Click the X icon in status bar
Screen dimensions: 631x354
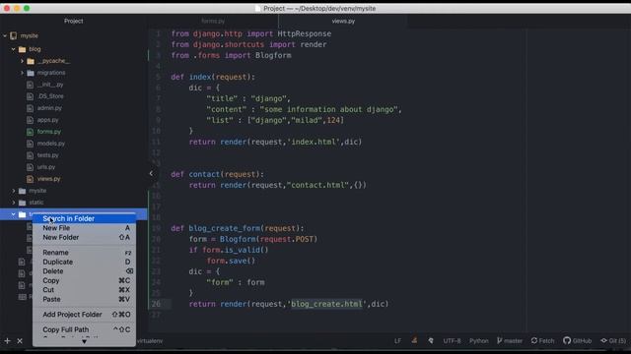point(20,341)
